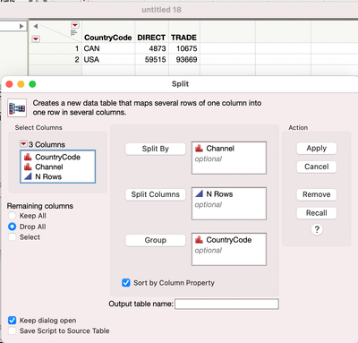Click the column list icon in table header corner
This screenshot has height=343, width=358.
73,32
